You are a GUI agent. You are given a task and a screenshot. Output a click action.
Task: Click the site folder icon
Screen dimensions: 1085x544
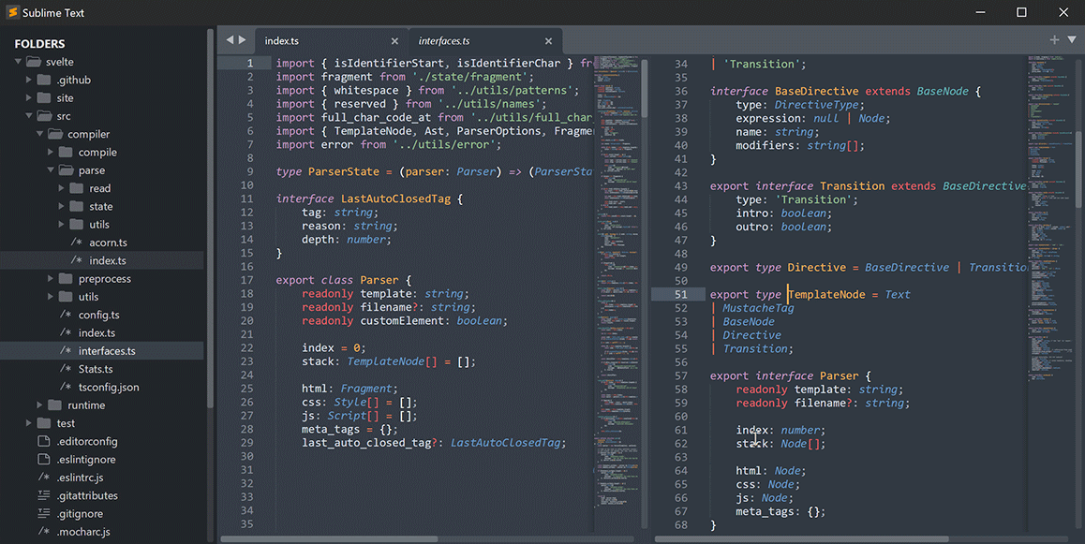tap(44, 97)
